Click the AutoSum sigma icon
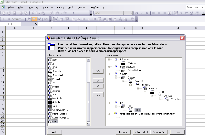205x135 pixels. pos(74,13)
